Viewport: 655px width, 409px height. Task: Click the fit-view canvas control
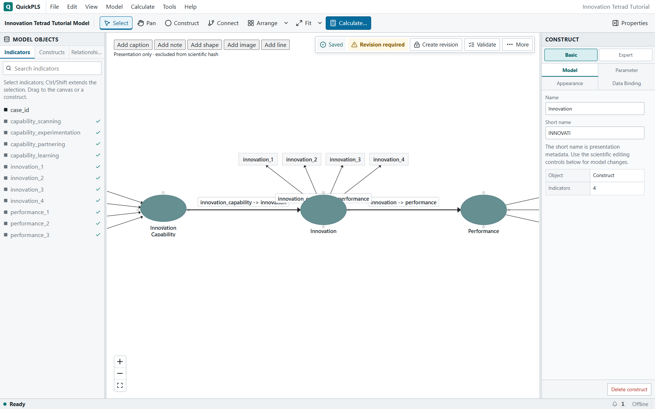120,385
